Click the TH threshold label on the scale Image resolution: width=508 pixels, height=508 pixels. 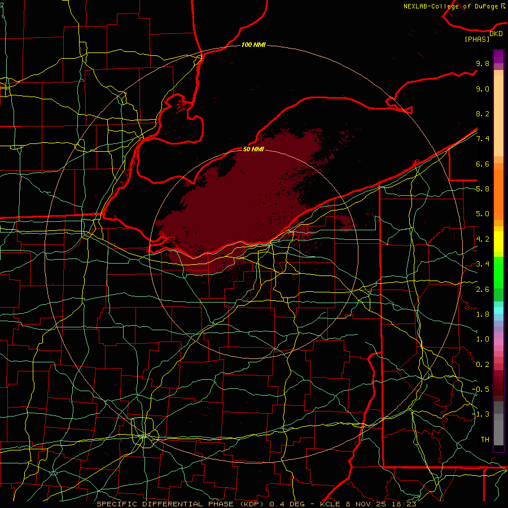point(485,440)
